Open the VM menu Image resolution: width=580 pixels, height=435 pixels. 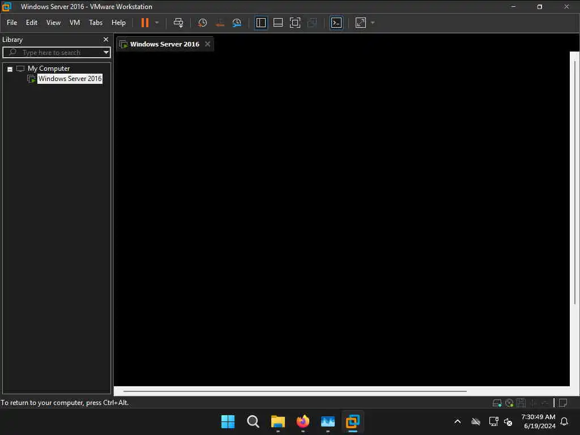pos(75,23)
